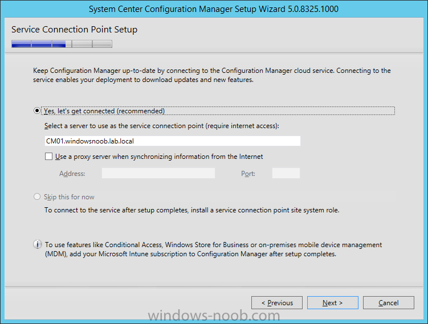
Task: Click the setup progress bar
Action: [62, 44]
